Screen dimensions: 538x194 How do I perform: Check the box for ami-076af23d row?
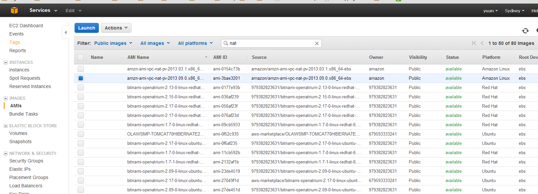[81, 115]
